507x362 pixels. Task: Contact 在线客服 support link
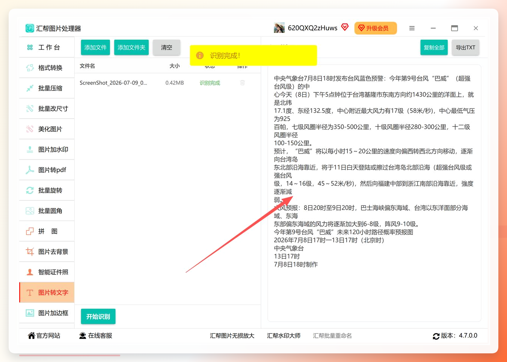pos(96,336)
